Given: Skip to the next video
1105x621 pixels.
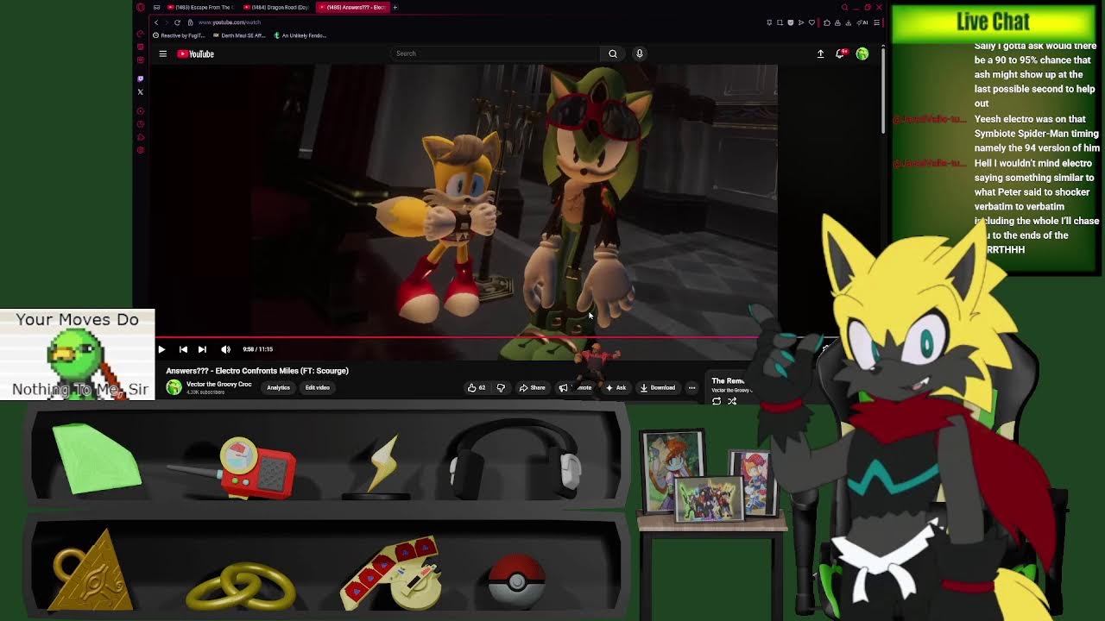Looking at the screenshot, I should click(x=202, y=349).
